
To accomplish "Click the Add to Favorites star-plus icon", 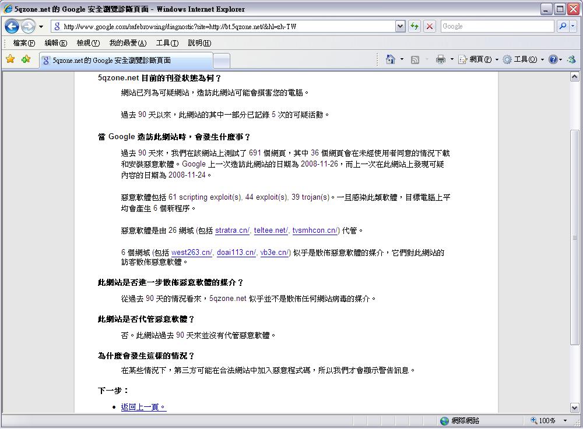I will click(x=26, y=59).
